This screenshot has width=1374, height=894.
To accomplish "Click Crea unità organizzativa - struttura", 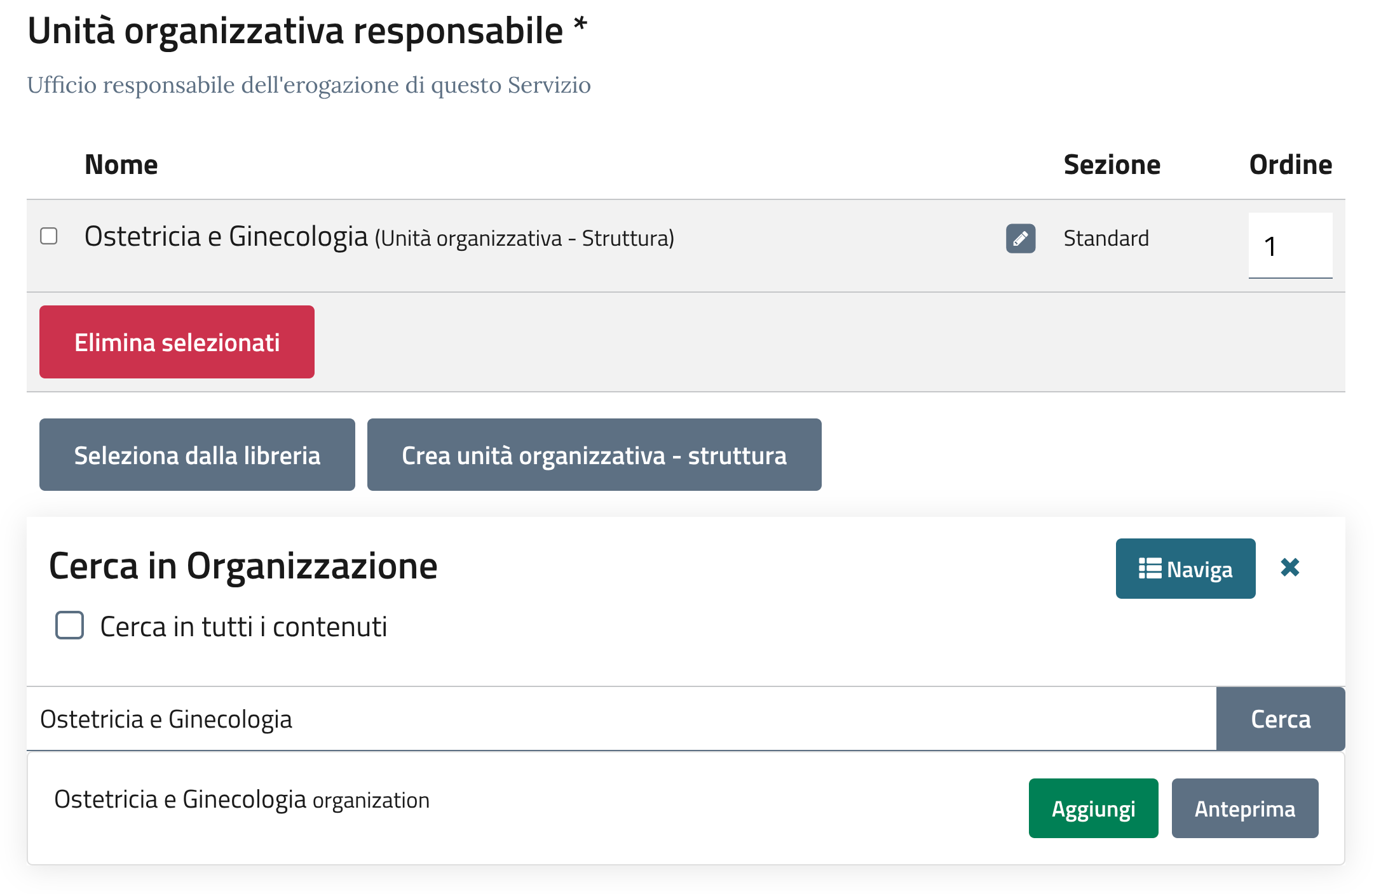I will click(x=594, y=455).
